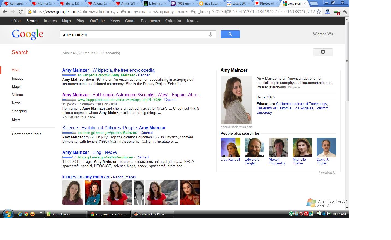Click the Edward L. Wright name link
The width and height of the screenshot is (391, 240).
pyautogui.click(x=252, y=161)
